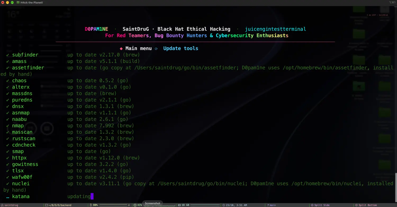This screenshot has height=207, width=397.
Task: Click the saintdrug user icon in status bar
Action: (x=2, y=205)
